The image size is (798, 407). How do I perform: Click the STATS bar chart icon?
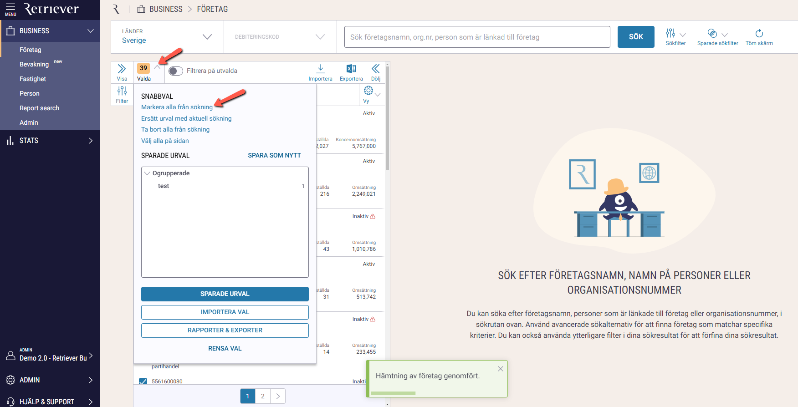point(10,141)
